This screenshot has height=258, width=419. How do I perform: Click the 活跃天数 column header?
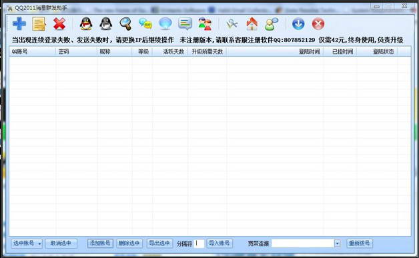tap(170, 51)
